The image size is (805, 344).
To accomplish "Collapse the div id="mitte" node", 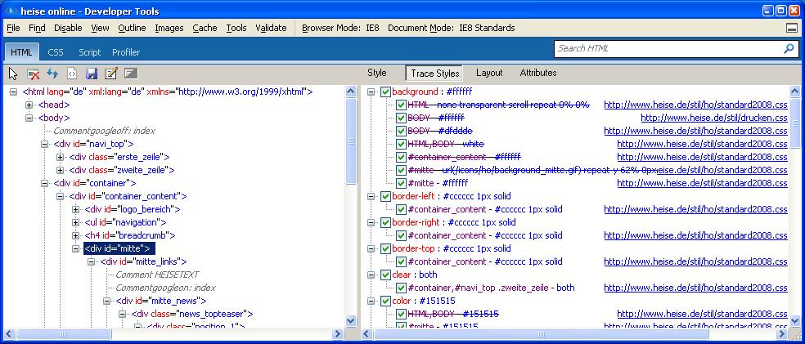I will (x=76, y=248).
